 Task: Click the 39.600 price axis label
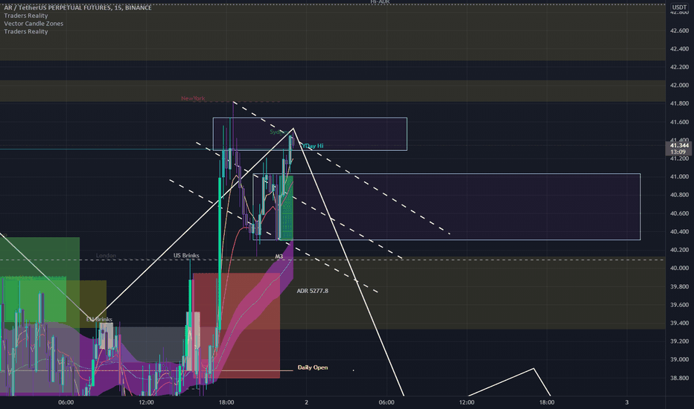(x=679, y=305)
